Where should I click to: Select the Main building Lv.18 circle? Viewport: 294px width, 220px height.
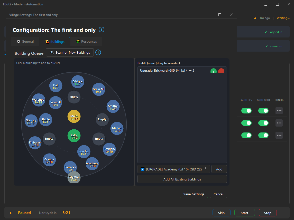74,117
